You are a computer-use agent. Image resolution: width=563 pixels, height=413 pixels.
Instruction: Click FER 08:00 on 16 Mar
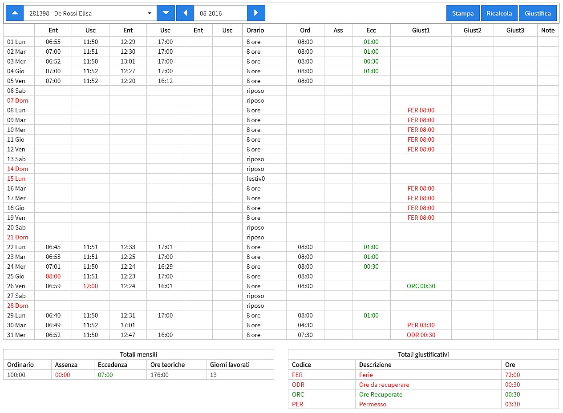click(421, 188)
